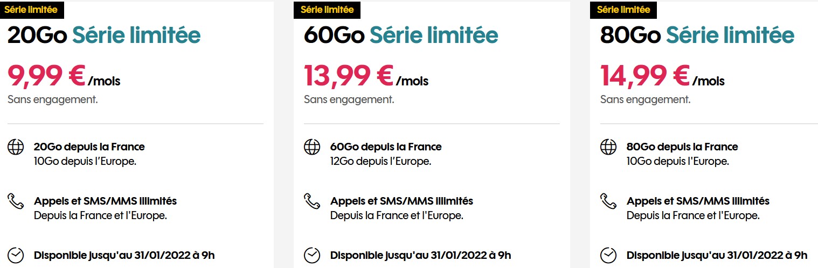818x268 pixels.
Task: Select the 14,99 € per month price
Action: (662, 76)
